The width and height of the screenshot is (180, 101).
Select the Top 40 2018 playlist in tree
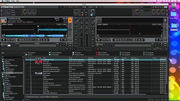pyautogui.click(x=9, y=73)
